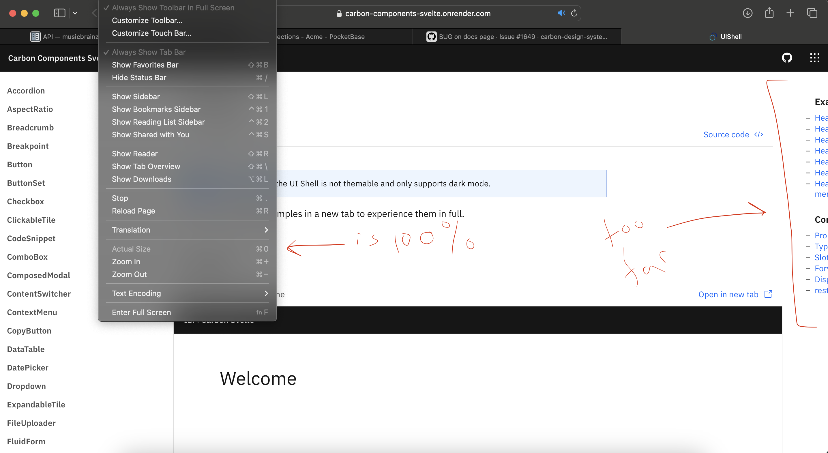The image size is (828, 453).
Task: Toggle Always Show Toolbar in Full Screen
Action: pyautogui.click(x=187, y=8)
